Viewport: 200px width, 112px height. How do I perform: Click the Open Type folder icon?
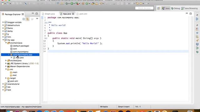[93, 3]
